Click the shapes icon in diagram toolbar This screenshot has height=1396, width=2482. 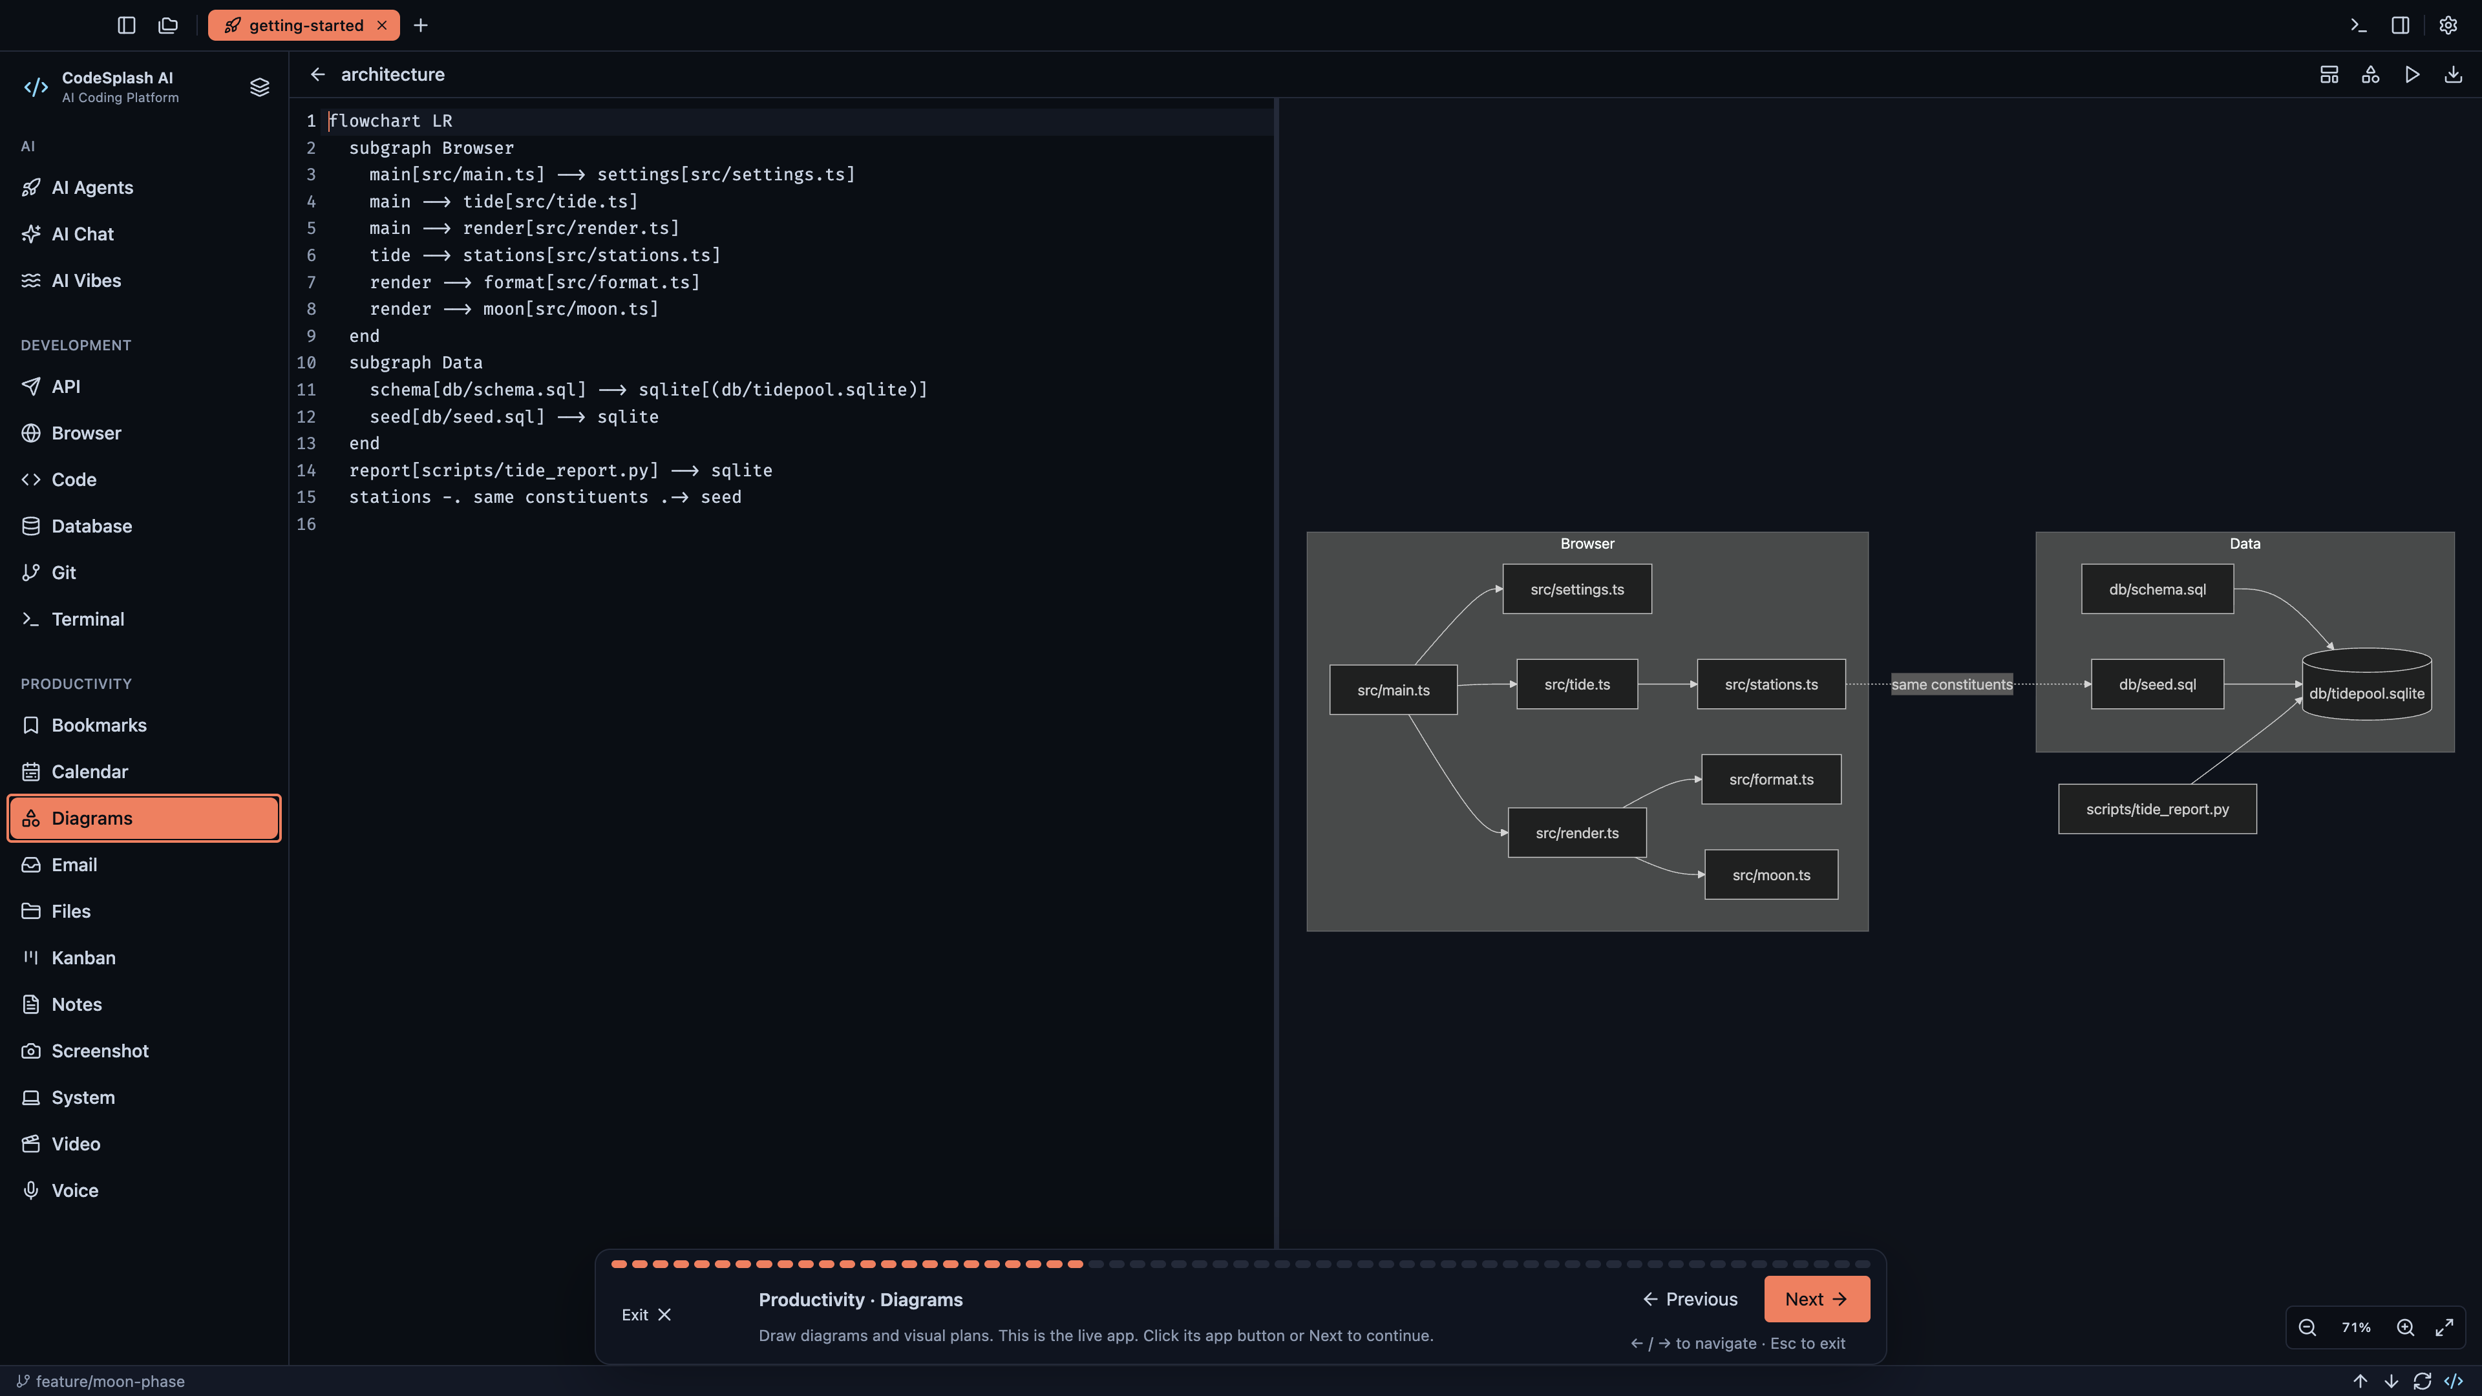click(x=2370, y=74)
